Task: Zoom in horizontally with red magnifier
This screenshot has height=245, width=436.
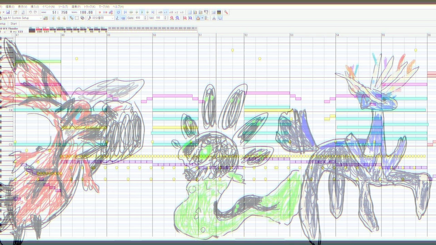Action: tap(172, 18)
